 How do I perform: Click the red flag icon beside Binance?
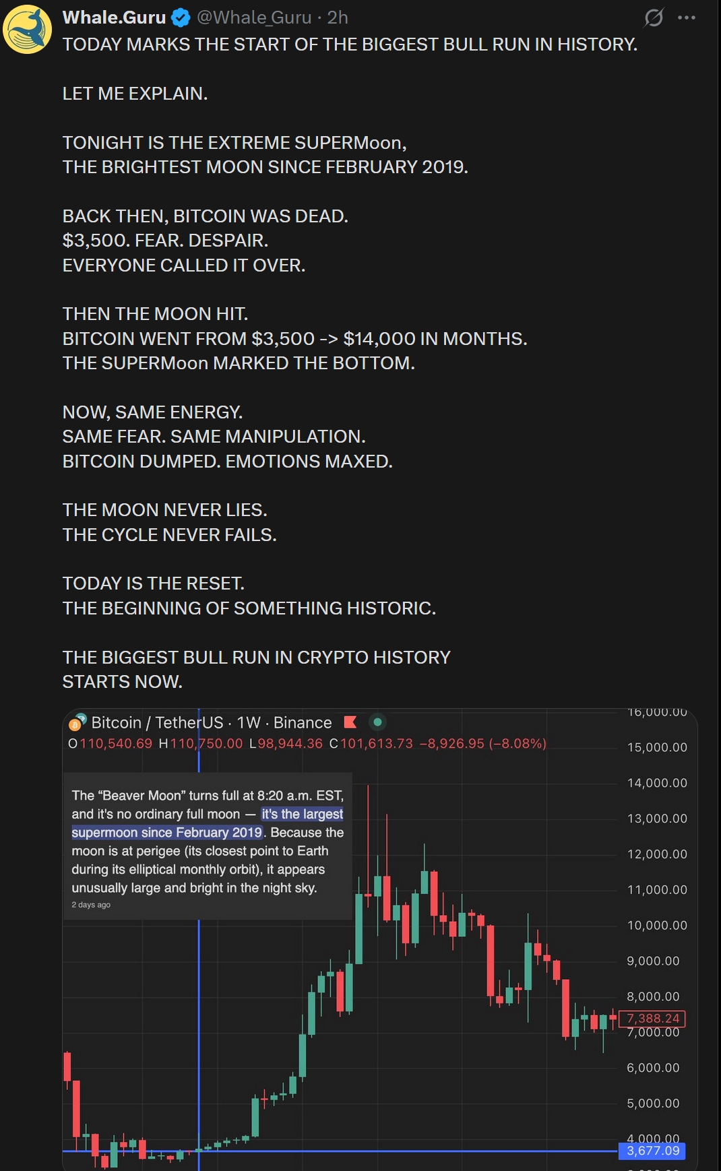350,722
